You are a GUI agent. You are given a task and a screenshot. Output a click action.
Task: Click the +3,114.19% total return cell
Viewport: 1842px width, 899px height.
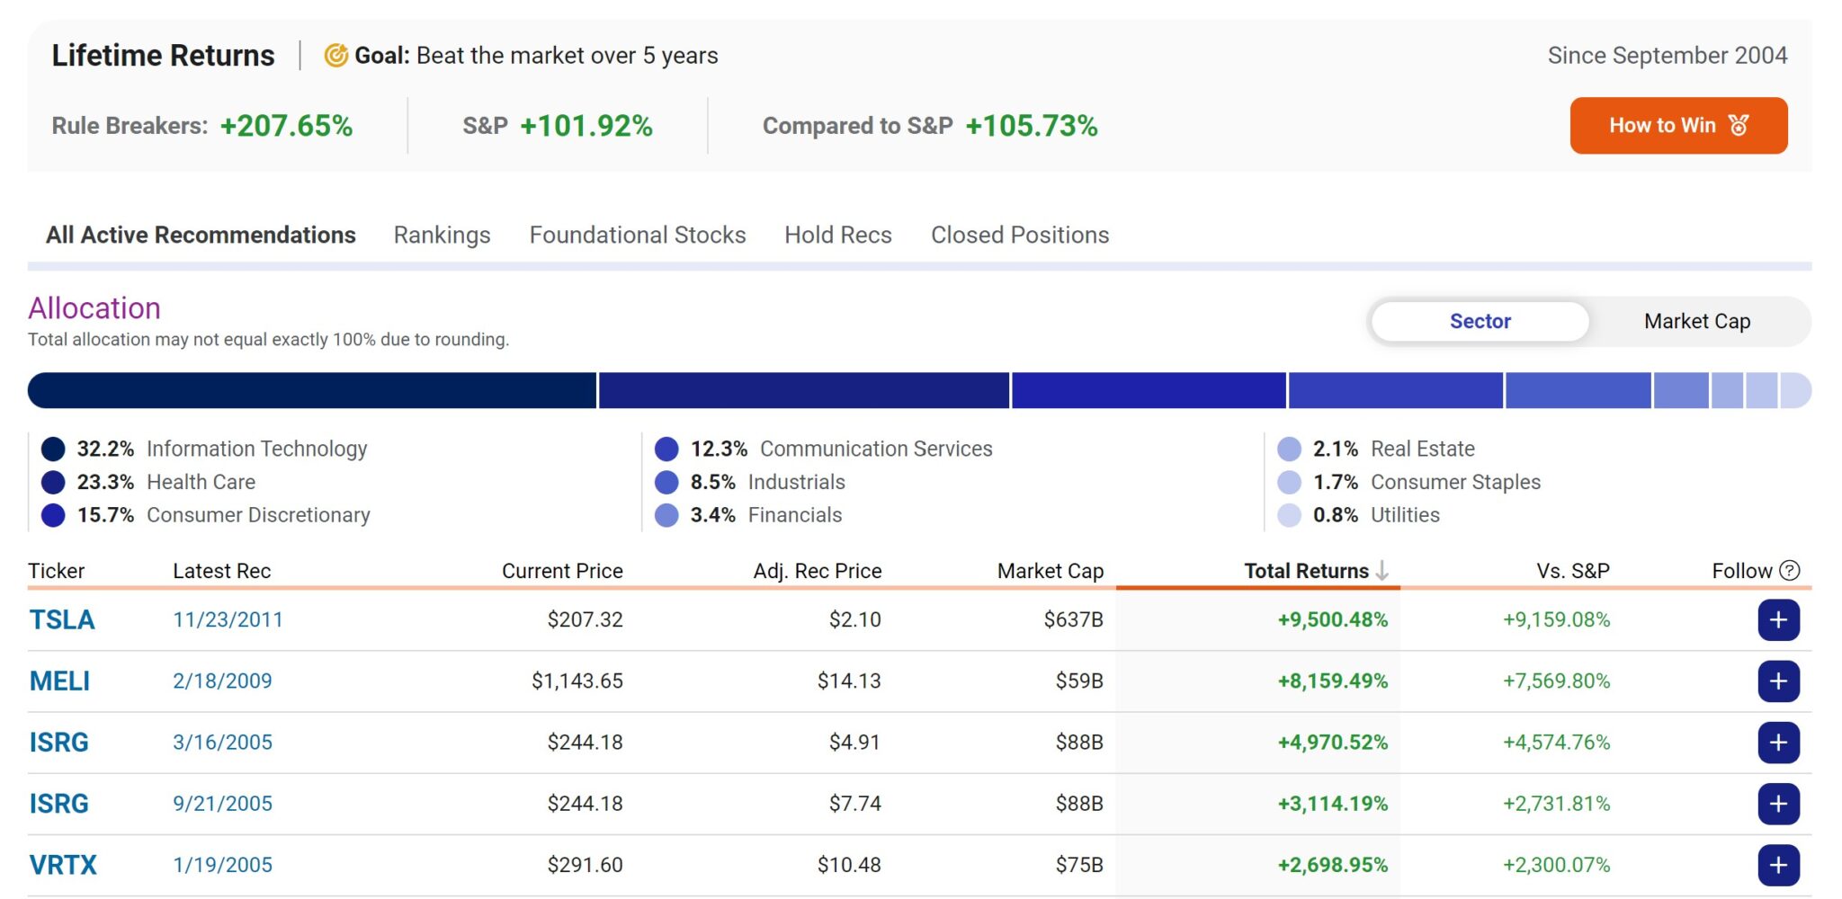coord(1332,804)
